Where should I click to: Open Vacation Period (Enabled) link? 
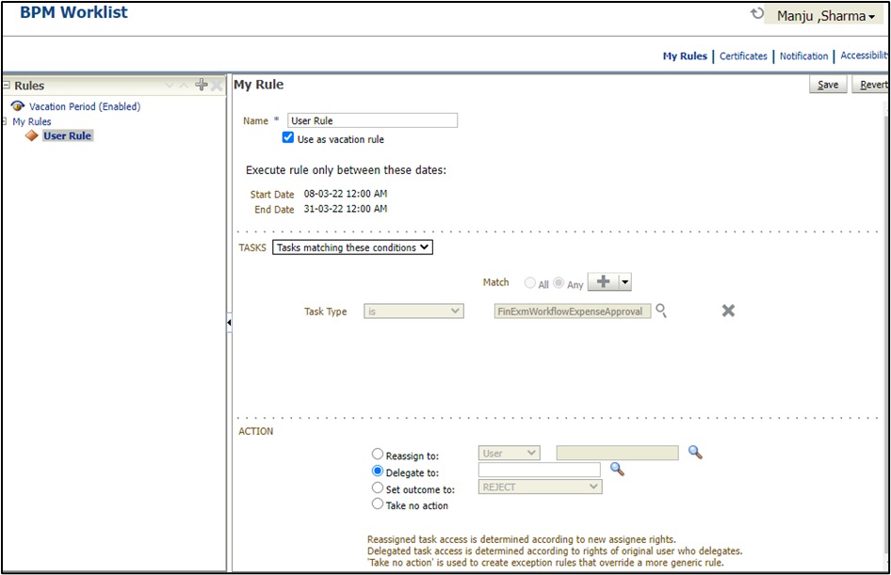85,106
